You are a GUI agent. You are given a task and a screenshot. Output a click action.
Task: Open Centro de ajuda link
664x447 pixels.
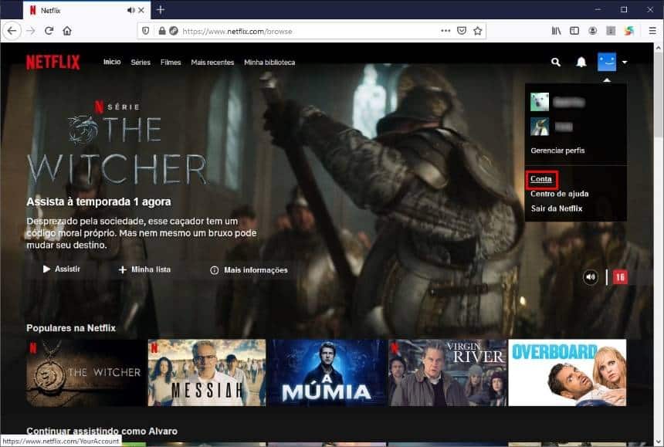pos(560,194)
